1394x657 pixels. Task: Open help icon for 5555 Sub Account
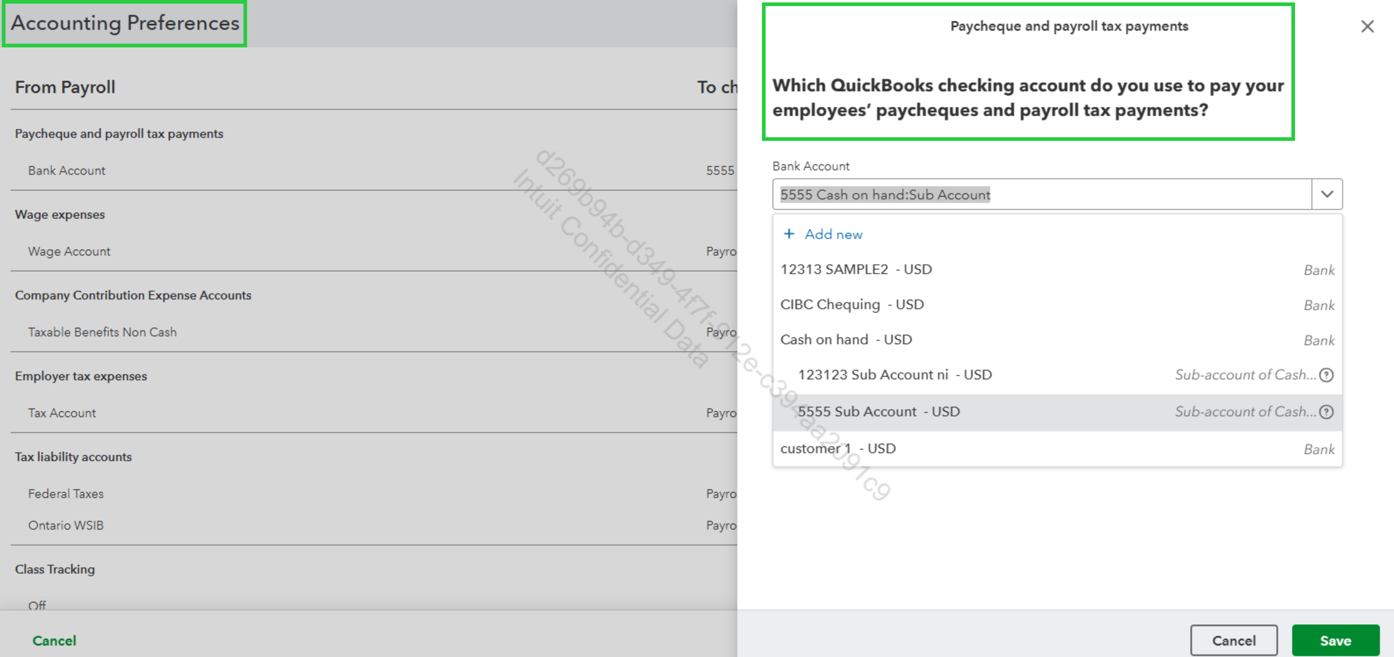click(x=1326, y=412)
